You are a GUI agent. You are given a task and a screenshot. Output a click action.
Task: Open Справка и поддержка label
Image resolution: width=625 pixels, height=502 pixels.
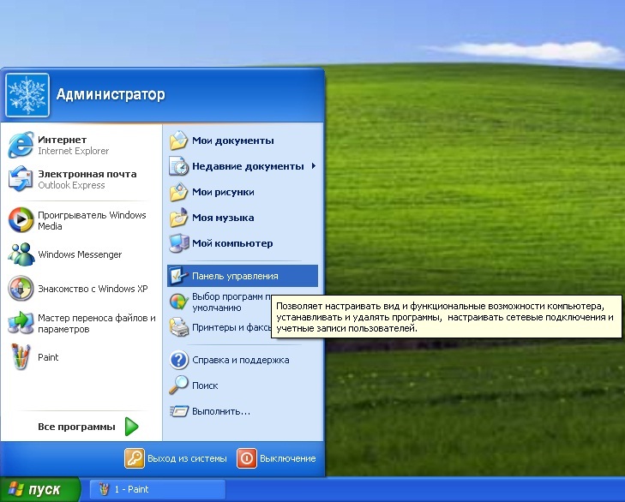tap(240, 360)
